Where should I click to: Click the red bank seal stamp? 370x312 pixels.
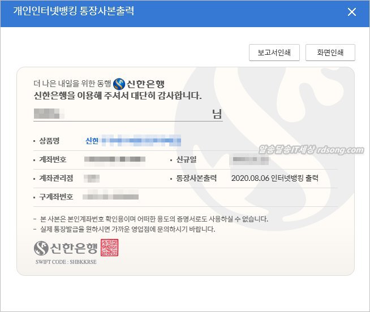(x=110, y=248)
